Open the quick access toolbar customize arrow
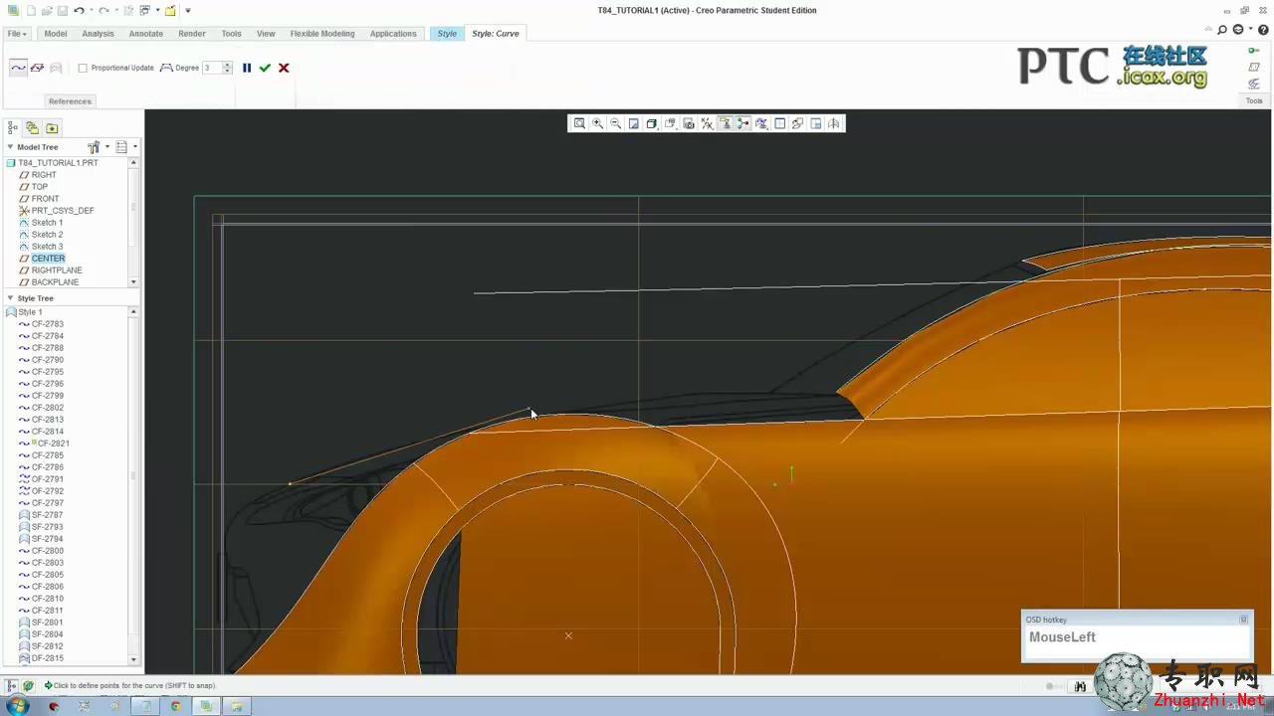This screenshot has height=716, width=1274. pyautogui.click(x=188, y=10)
